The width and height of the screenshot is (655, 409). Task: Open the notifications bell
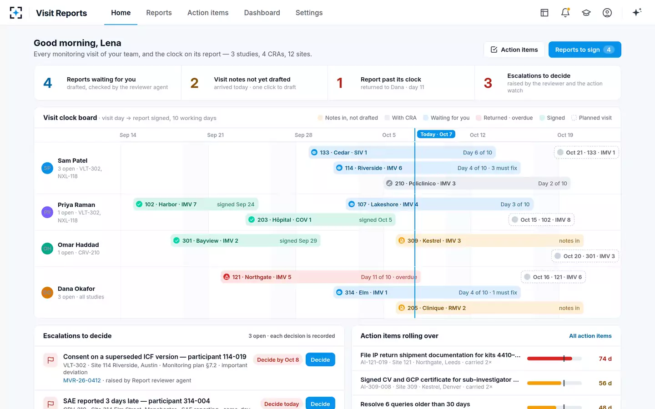point(565,13)
